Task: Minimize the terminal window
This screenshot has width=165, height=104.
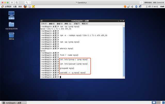Action: tap(118, 21)
